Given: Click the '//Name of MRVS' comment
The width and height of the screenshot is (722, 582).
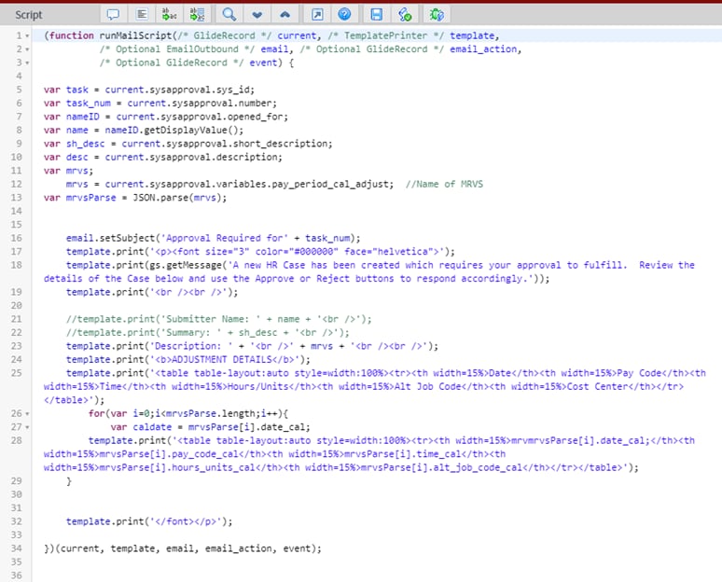Looking at the screenshot, I should coord(444,184).
